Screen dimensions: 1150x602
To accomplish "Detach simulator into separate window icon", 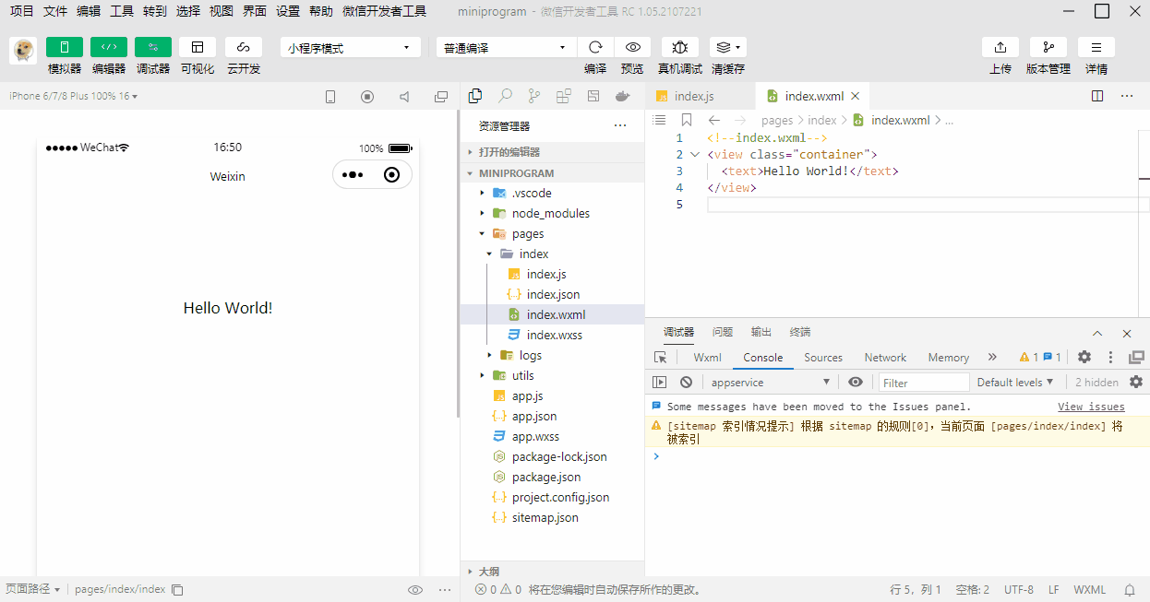I will [441, 96].
